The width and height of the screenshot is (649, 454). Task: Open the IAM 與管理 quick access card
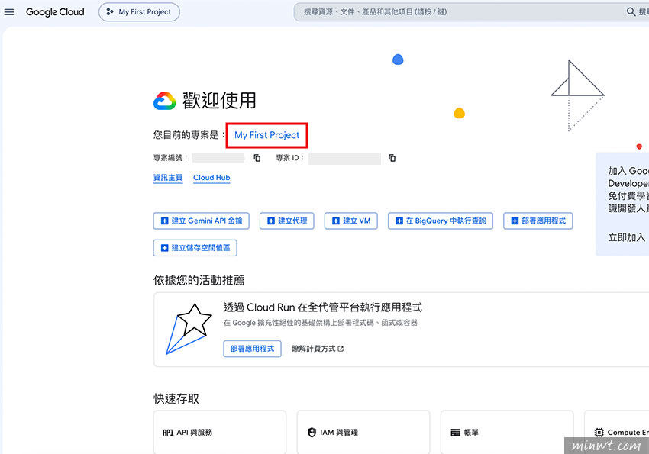pyautogui.click(x=363, y=432)
